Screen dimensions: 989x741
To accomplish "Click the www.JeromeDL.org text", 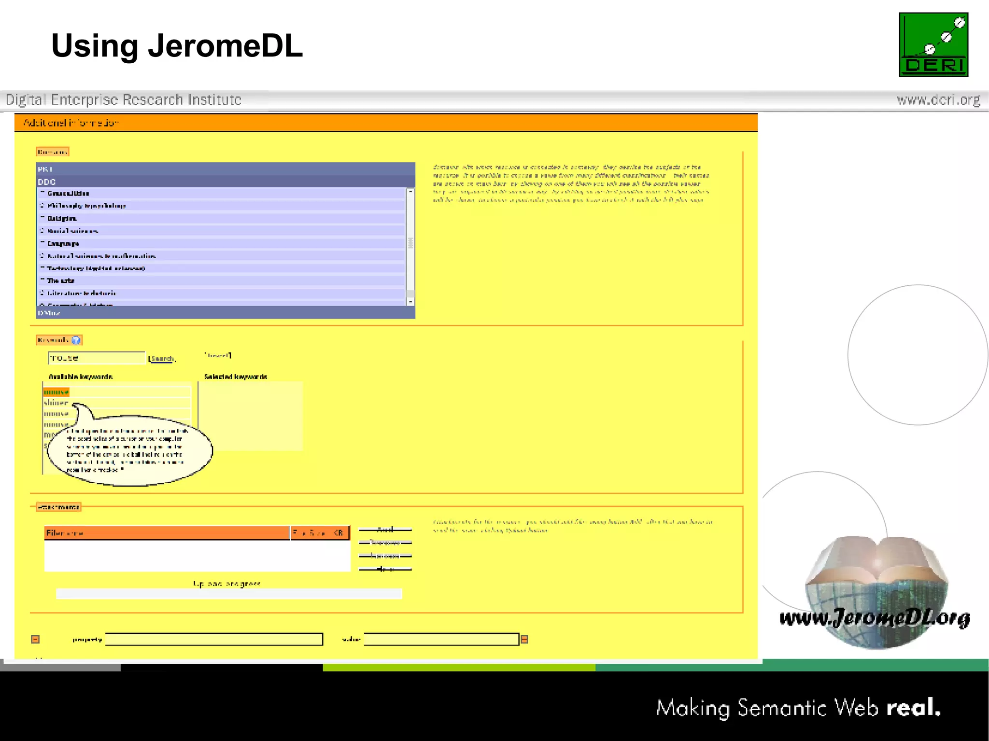I will [x=875, y=618].
